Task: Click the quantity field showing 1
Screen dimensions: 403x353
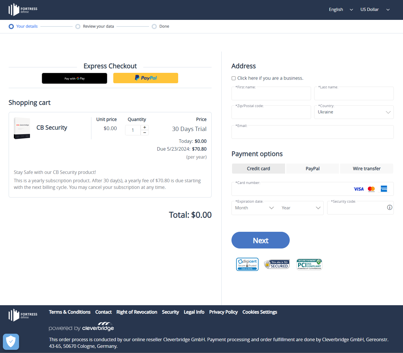Action: click(133, 130)
